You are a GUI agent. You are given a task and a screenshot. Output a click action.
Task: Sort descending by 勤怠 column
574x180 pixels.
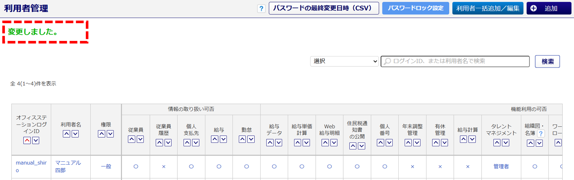pyautogui.click(x=251, y=139)
